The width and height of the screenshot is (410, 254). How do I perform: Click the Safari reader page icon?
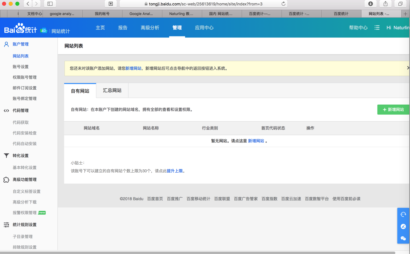[x=111, y=4]
